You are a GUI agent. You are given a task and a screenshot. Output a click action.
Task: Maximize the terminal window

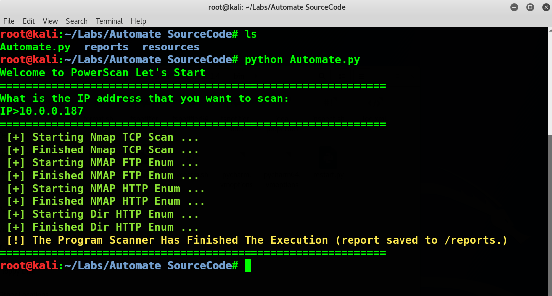pyautogui.click(x=530, y=7)
